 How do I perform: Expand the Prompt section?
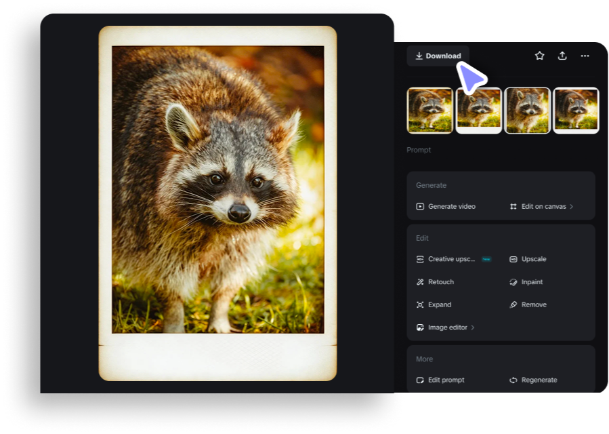[x=419, y=150]
